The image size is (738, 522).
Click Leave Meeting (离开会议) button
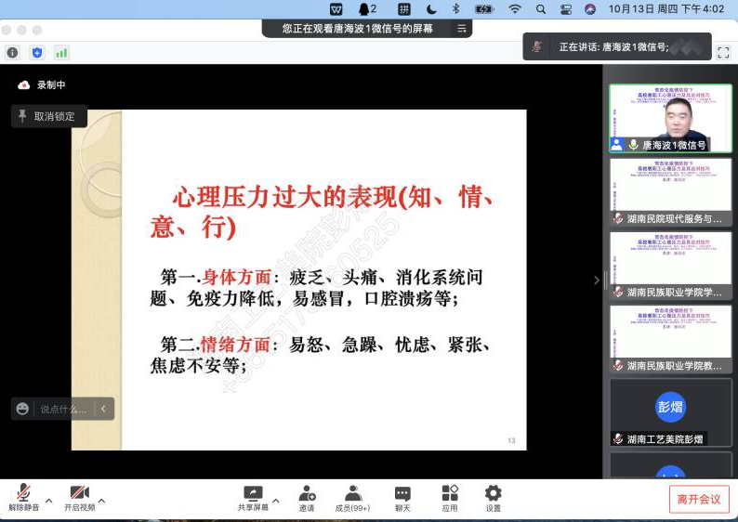(x=699, y=499)
